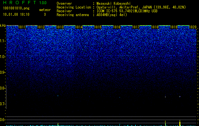This screenshot has width=199, height=126.
Task: Click the 0.6 kHz frequency axis label
Action: pyautogui.click(x=3, y=120)
